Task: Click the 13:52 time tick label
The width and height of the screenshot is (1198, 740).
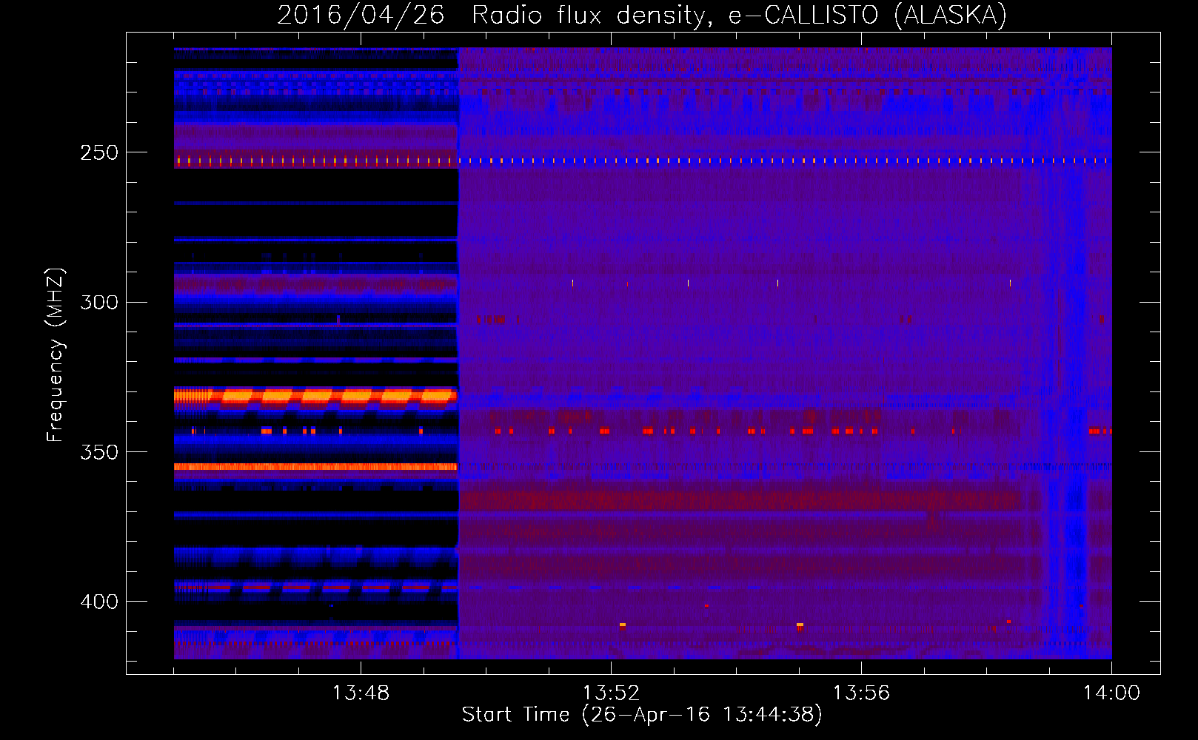Action: [x=611, y=693]
